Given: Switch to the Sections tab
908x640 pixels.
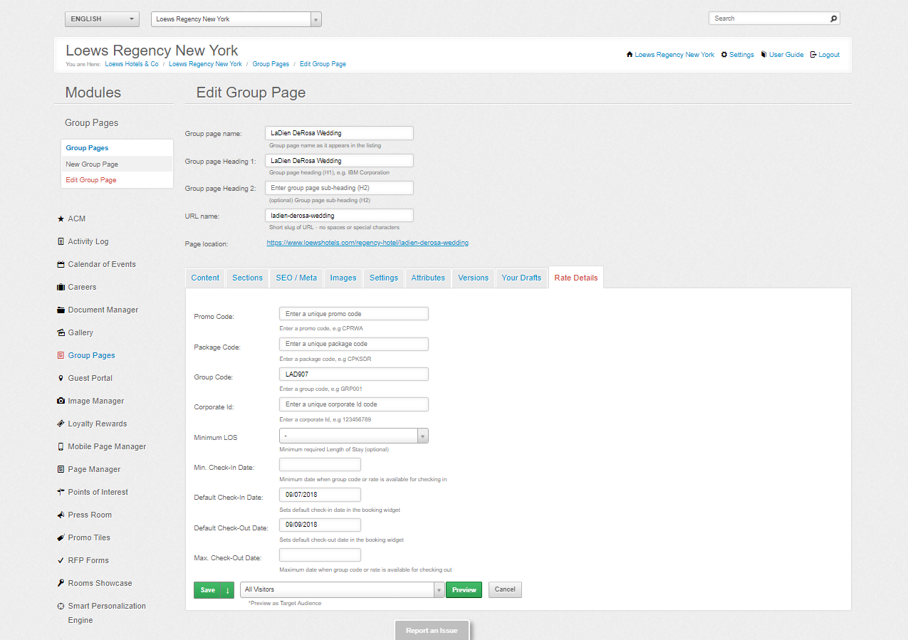Looking at the screenshot, I should point(247,278).
